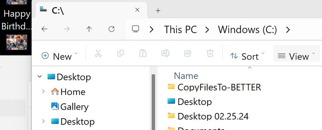Click Windows (C:) breadcrumb

pos(248,30)
